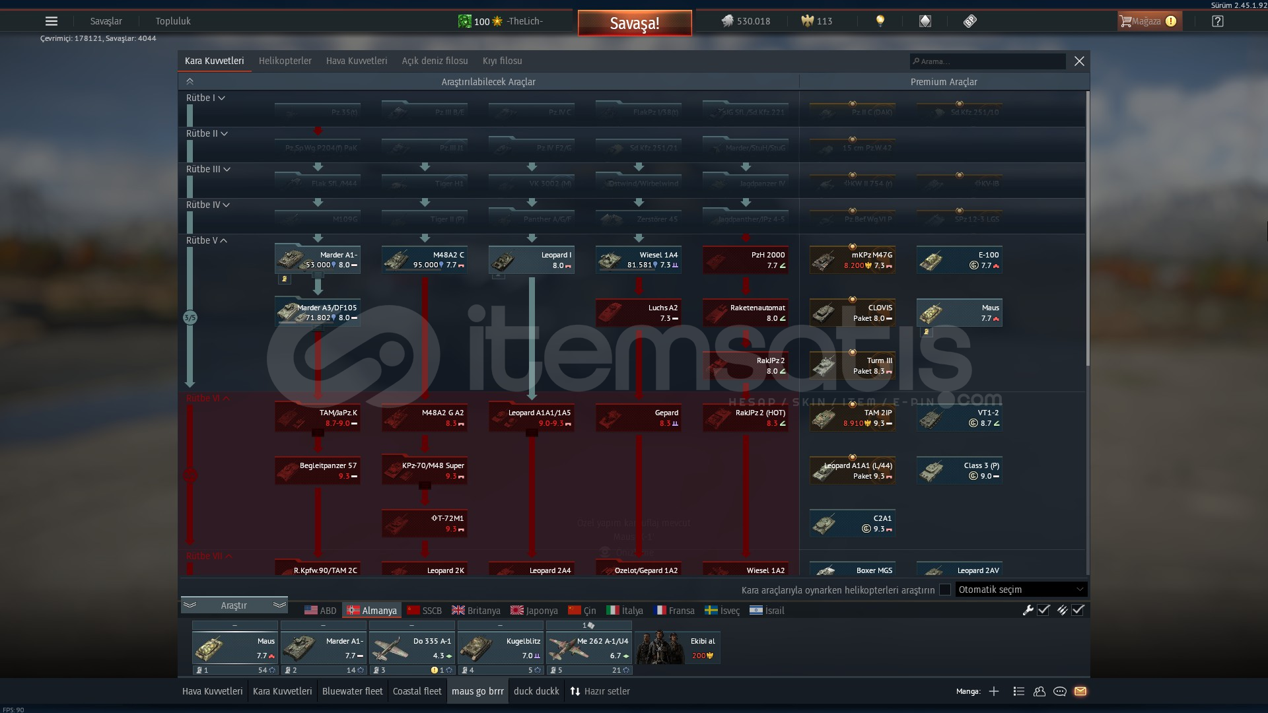Open the inventory items icon beside the lightbulb
This screenshot has height=713, width=1268.
925,21
